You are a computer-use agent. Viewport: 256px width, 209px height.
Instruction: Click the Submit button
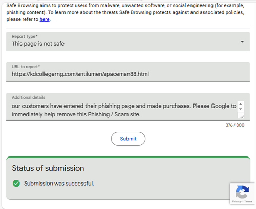128,139
